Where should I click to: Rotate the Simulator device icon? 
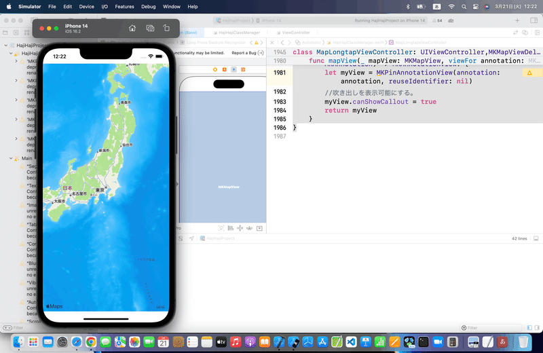166,28
